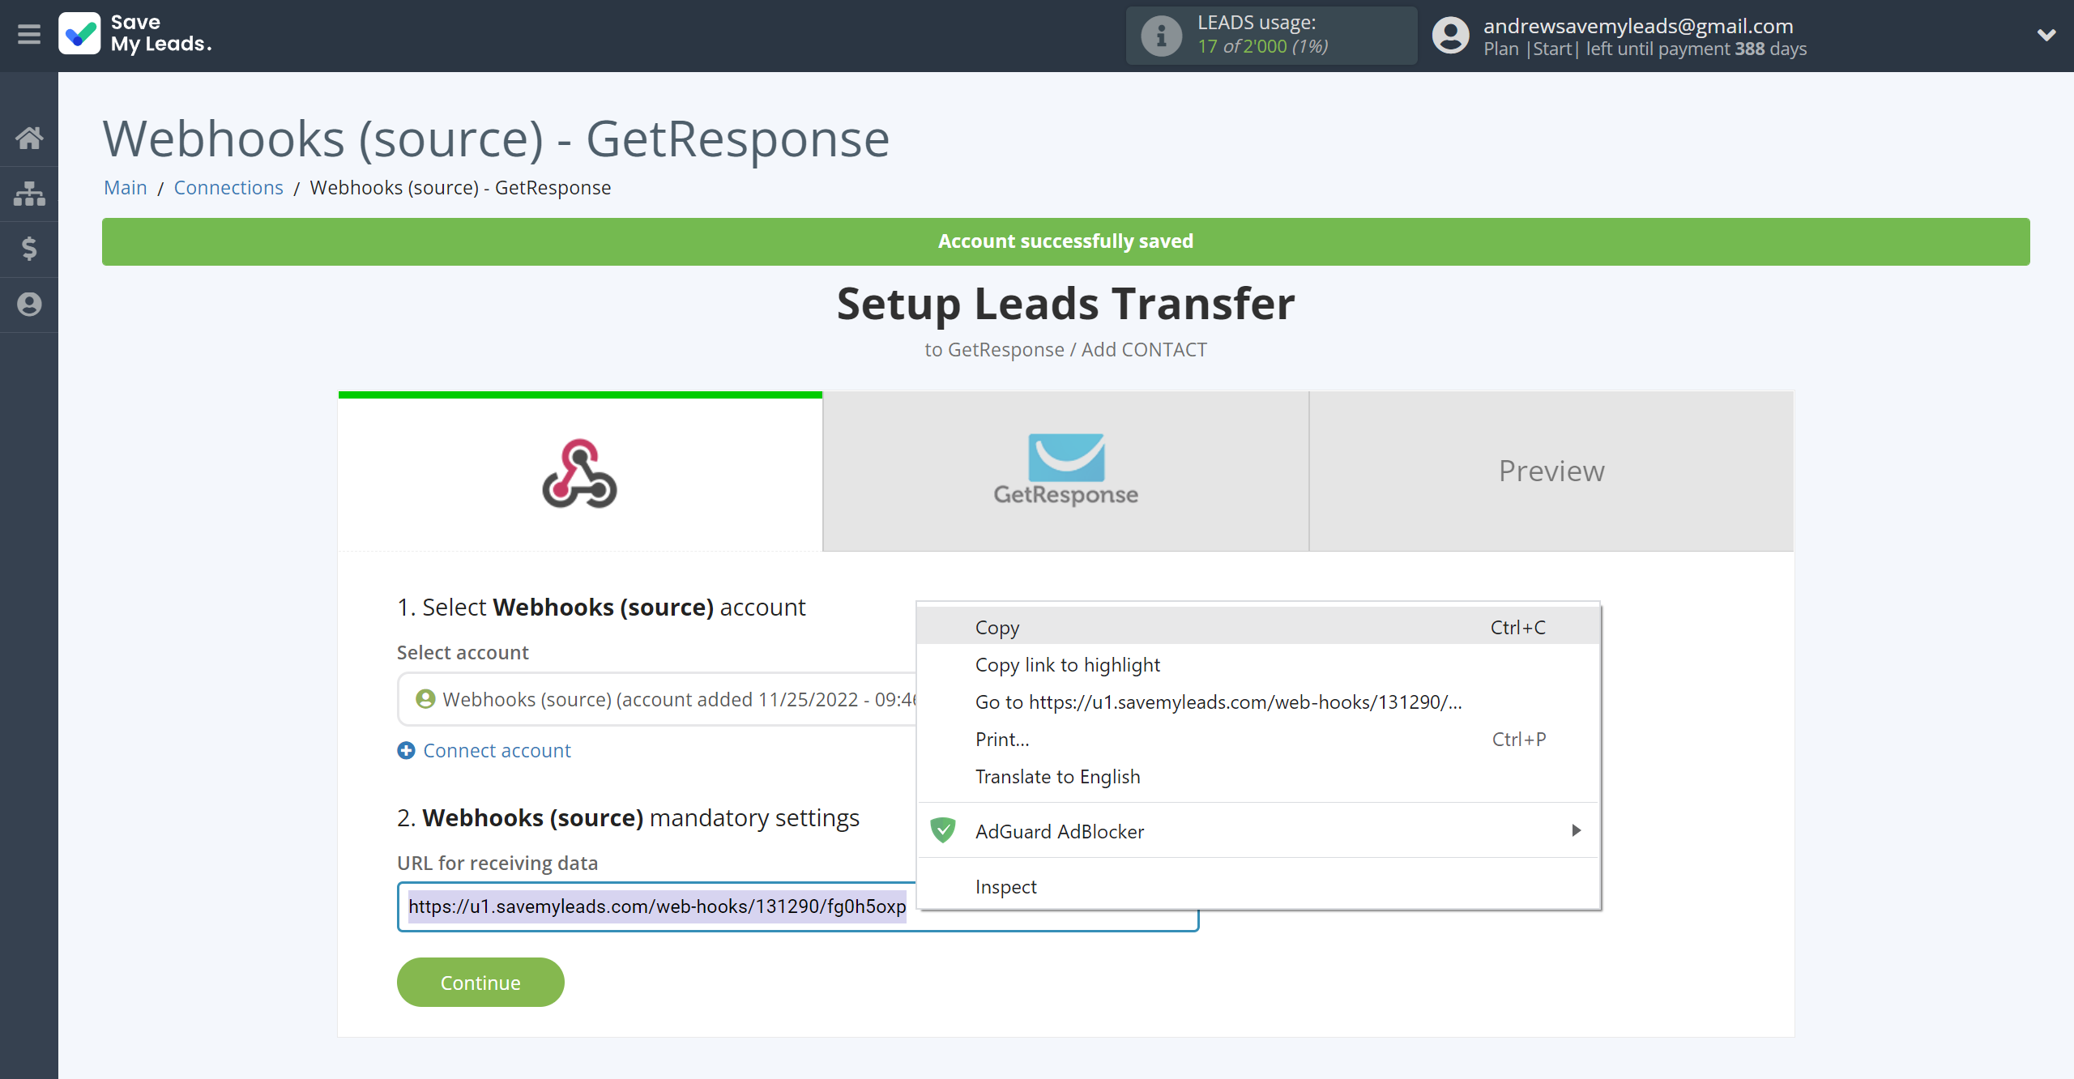The image size is (2074, 1079).
Task: Click the Account successfully saved banner
Action: pyautogui.click(x=1065, y=241)
